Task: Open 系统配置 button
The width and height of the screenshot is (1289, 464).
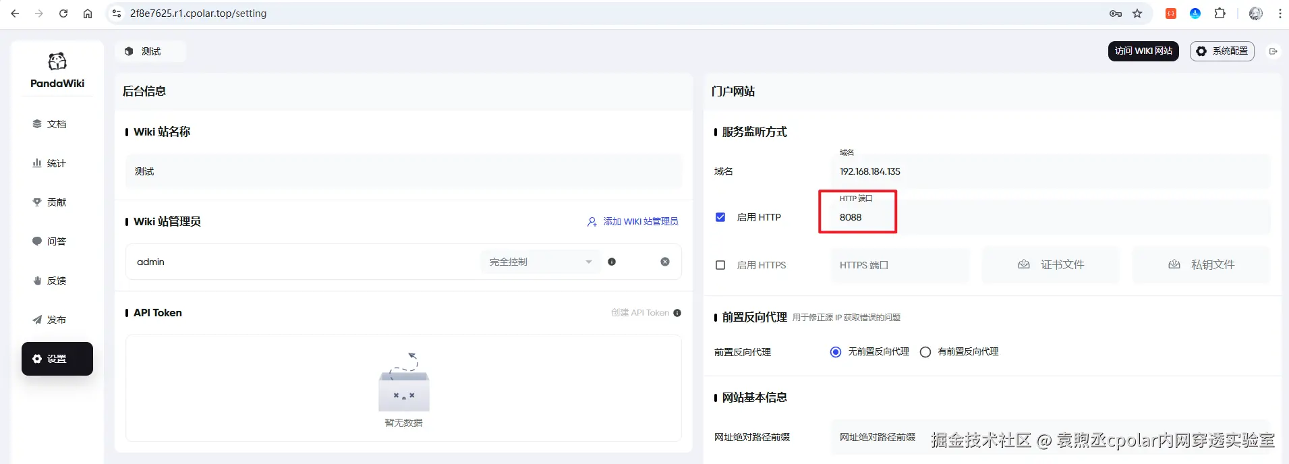Action: pyautogui.click(x=1222, y=51)
